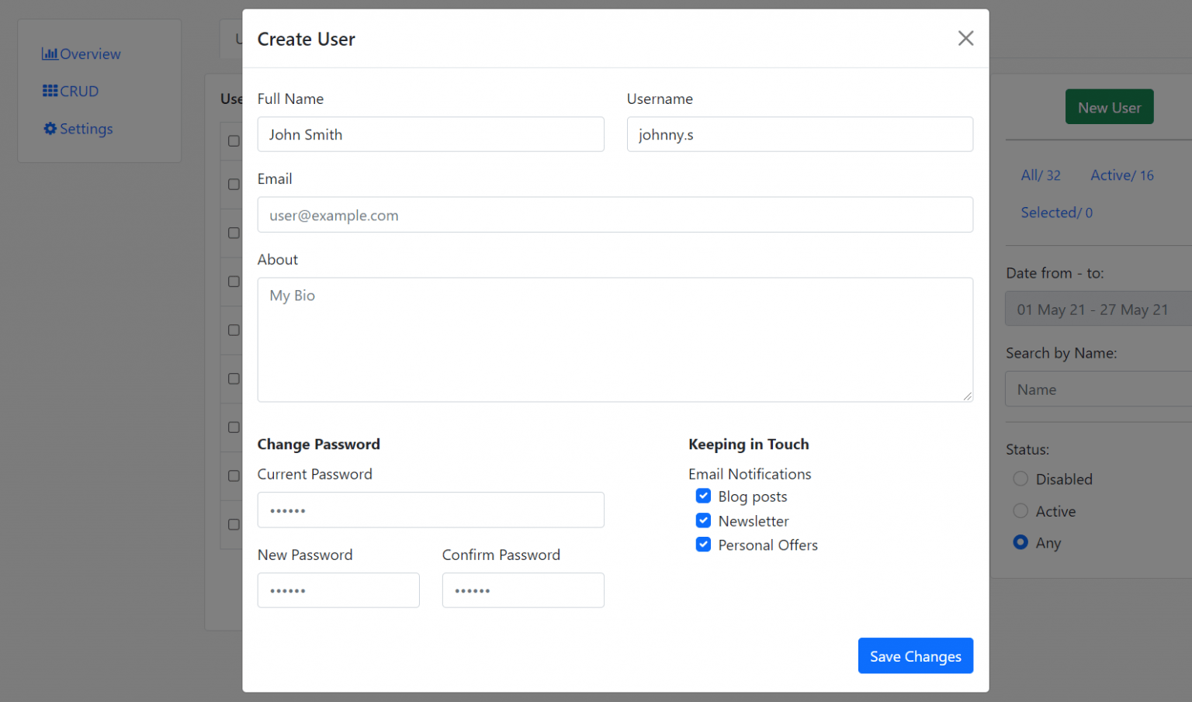Screen dimensions: 1192x702
Task: Click the Overview chart icon
Action: point(50,54)
